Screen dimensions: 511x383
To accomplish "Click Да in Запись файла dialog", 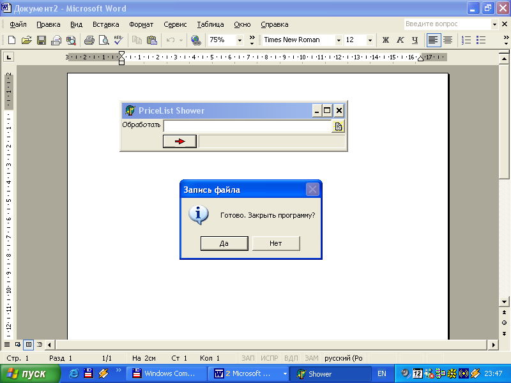I will point(224,243).
